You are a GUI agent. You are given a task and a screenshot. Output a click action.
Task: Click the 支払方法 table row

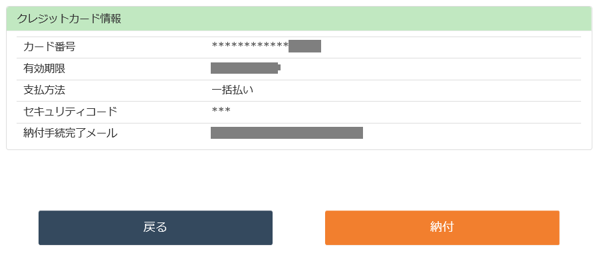coord(299,91)
